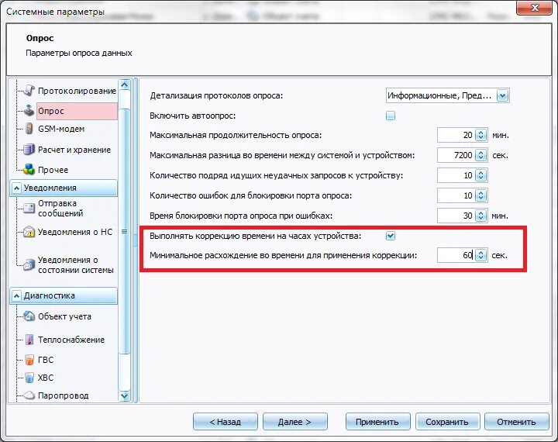Open Уведомления о НС page

pyautogui.click(x=75, y=232)
